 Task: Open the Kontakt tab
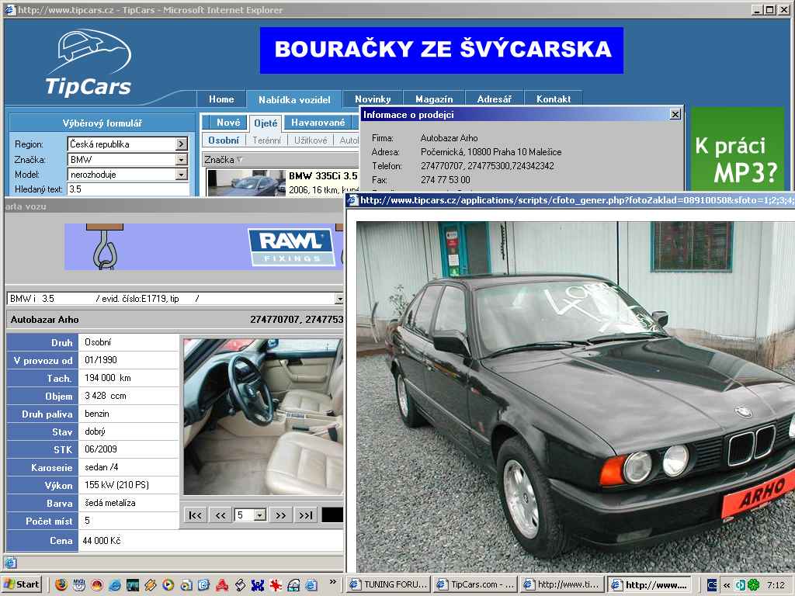(x=553, y=99)
